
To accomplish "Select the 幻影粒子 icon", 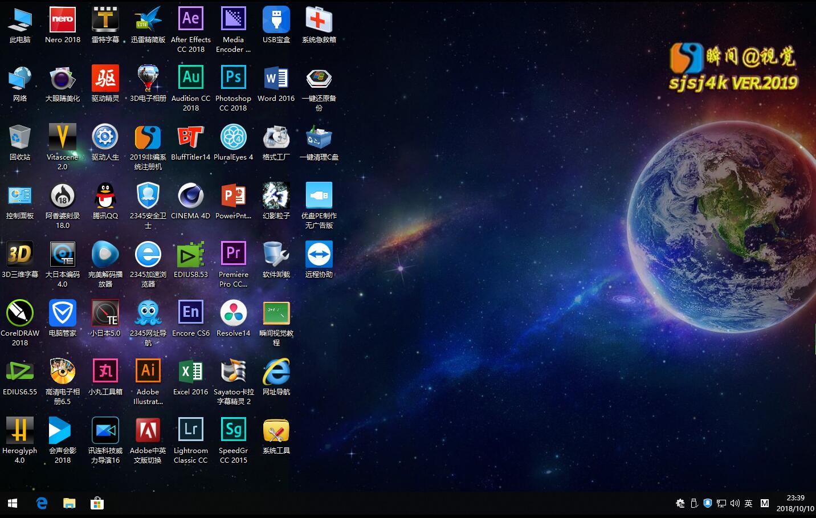I will point(276,195).
